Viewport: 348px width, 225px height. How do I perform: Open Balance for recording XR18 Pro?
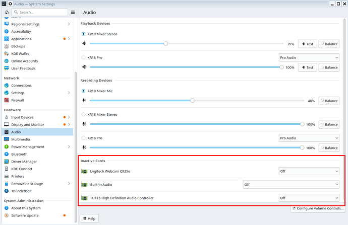(329, 147)
